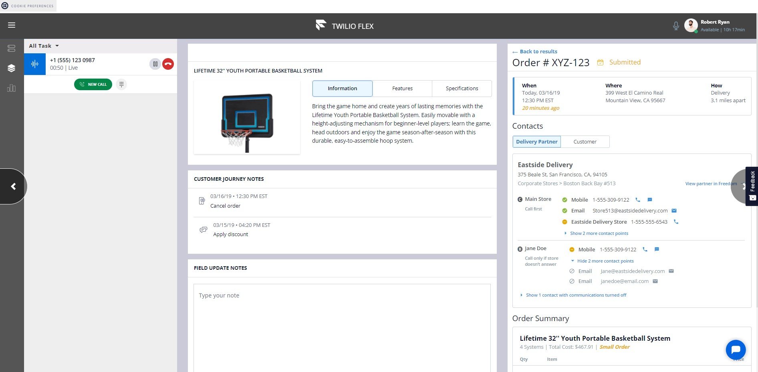The image size is (758, 372).
Task: Click the 20 minutes ago timestamp
Action: click(540, 108)
